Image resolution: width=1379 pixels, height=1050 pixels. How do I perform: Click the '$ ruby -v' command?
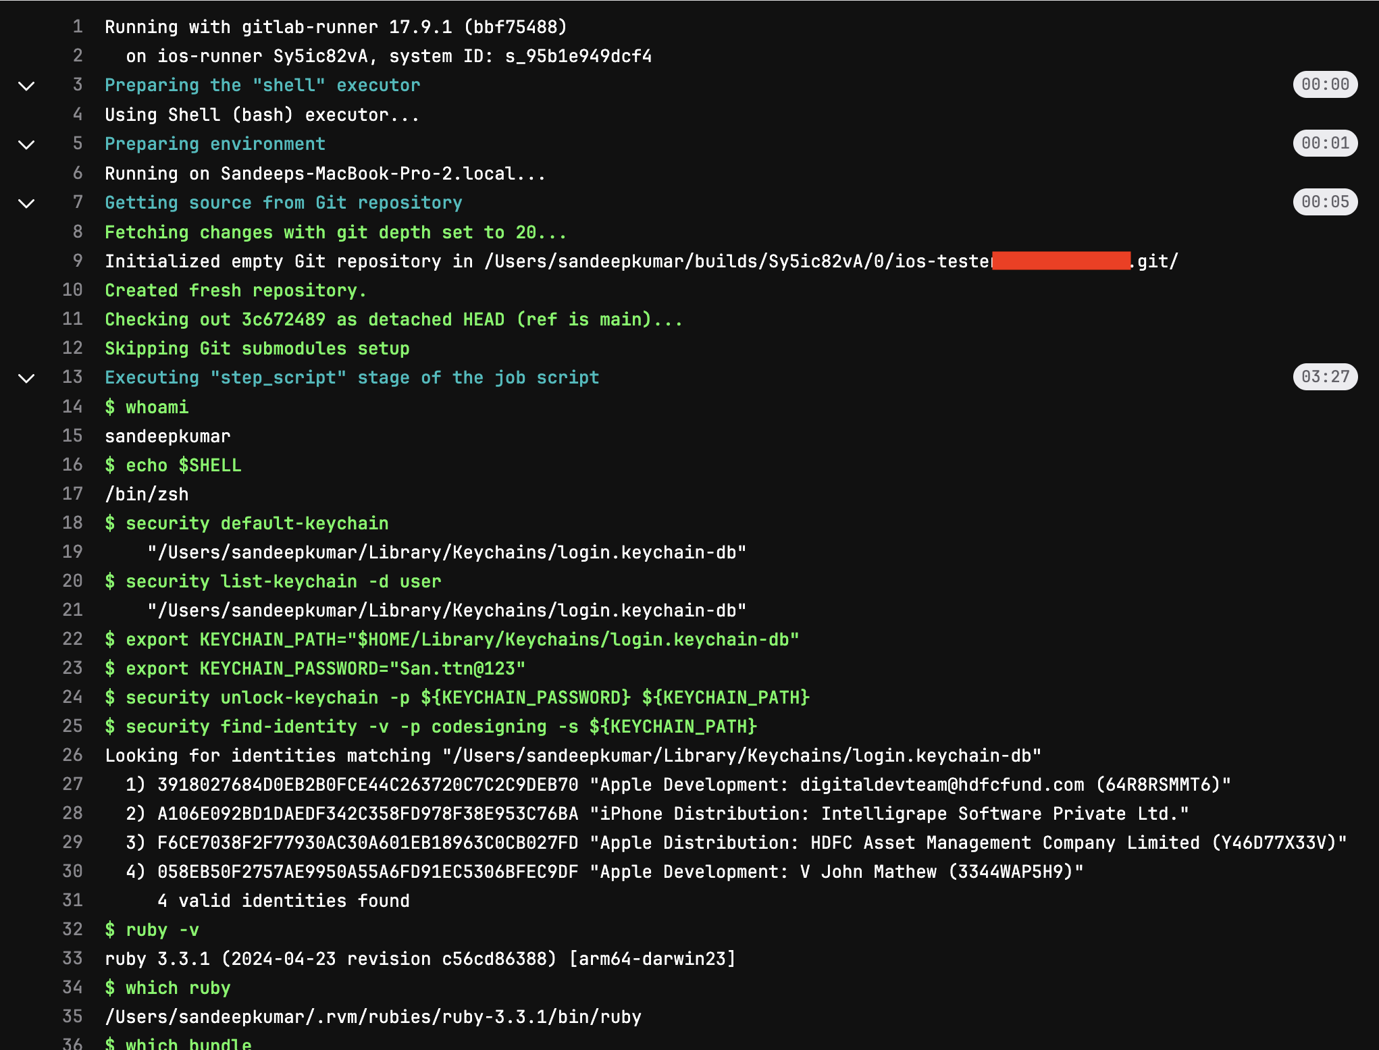[152, 930]
